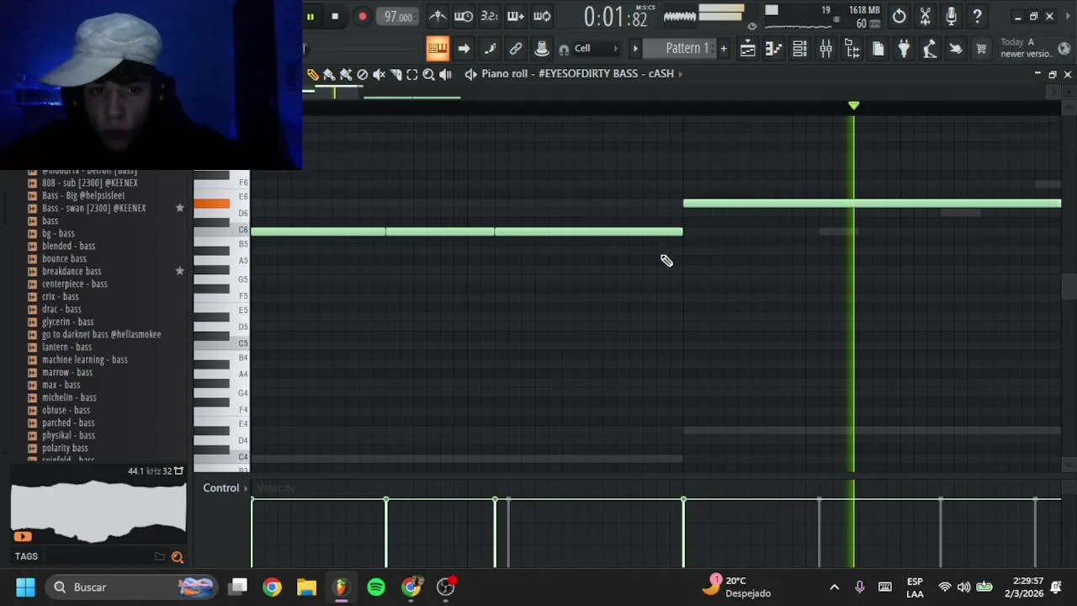
Task: Open the piano roll view icon
Action: coord(773,49)
